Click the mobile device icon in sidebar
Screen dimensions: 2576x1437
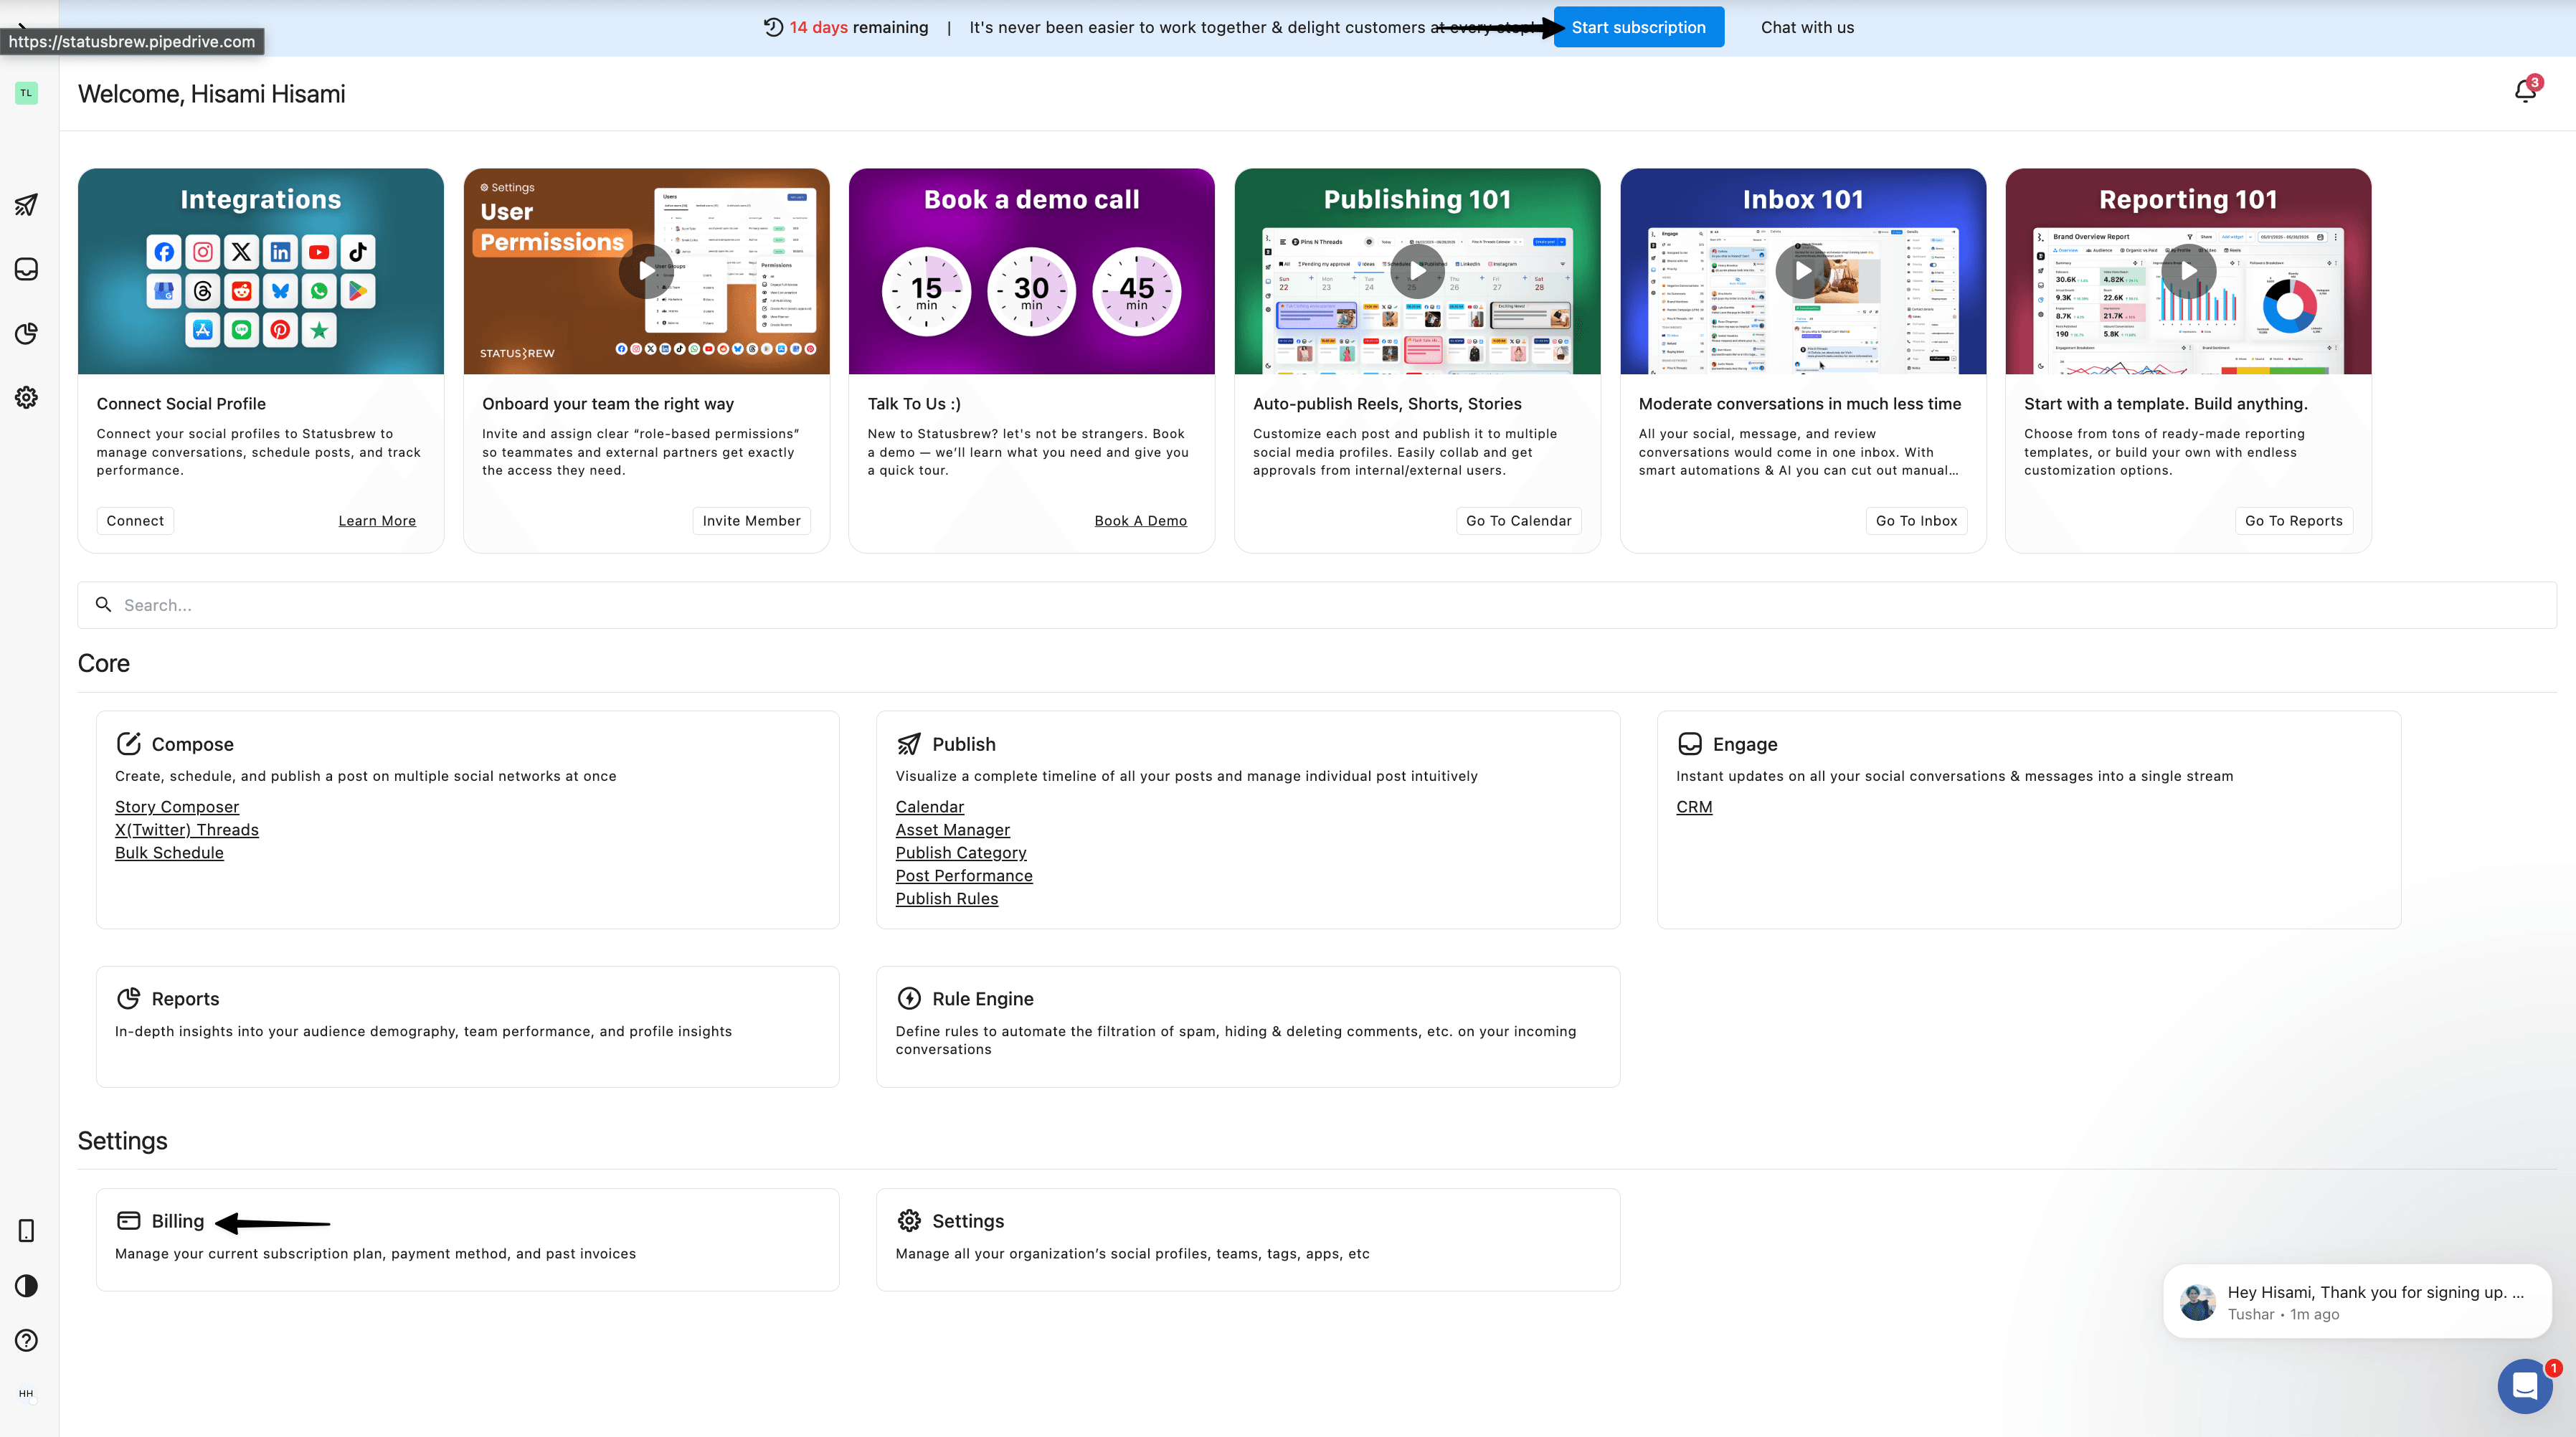(27, 1230)
